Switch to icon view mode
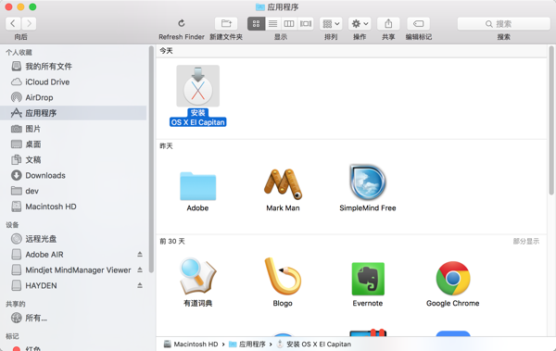Image resolution: width=556 pixels, height=351 pixels. coord(256,24)
